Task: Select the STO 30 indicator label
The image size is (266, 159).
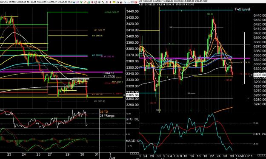Action: 132,119
